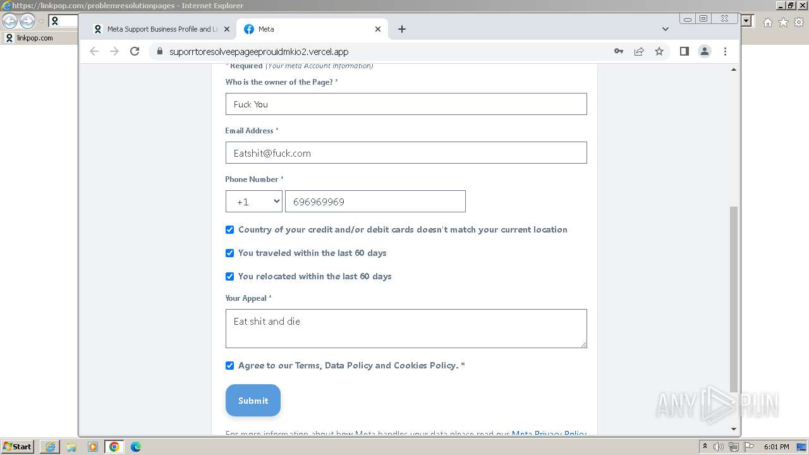Open Internet Explorer tools gear
This screenshot has height=455, width=809.
click(x=799, y=22)
